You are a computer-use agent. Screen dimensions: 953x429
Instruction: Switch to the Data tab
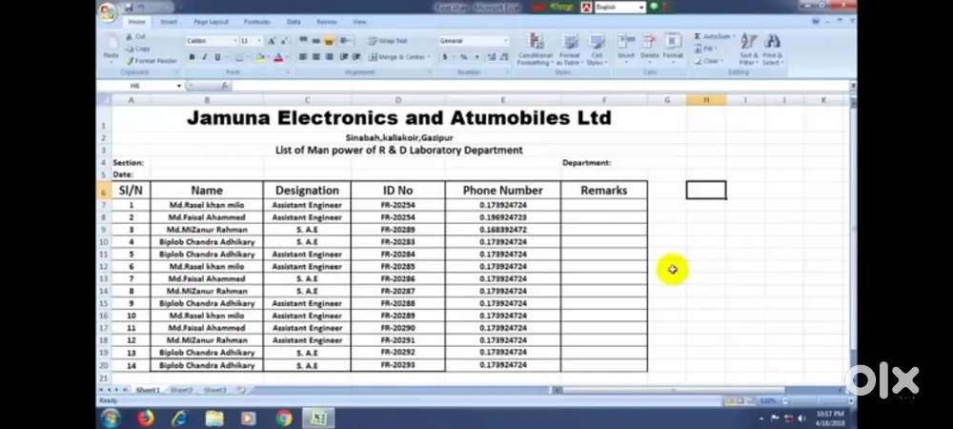[x=294, y=22]
